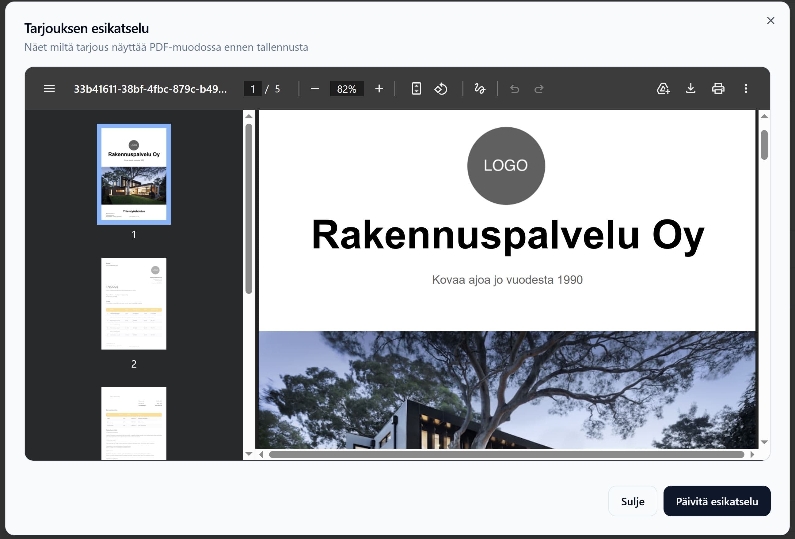Click thumbnail panel scroll up arrow
The height and width of the screenshot is (539, 795).
tap(249, 116)
